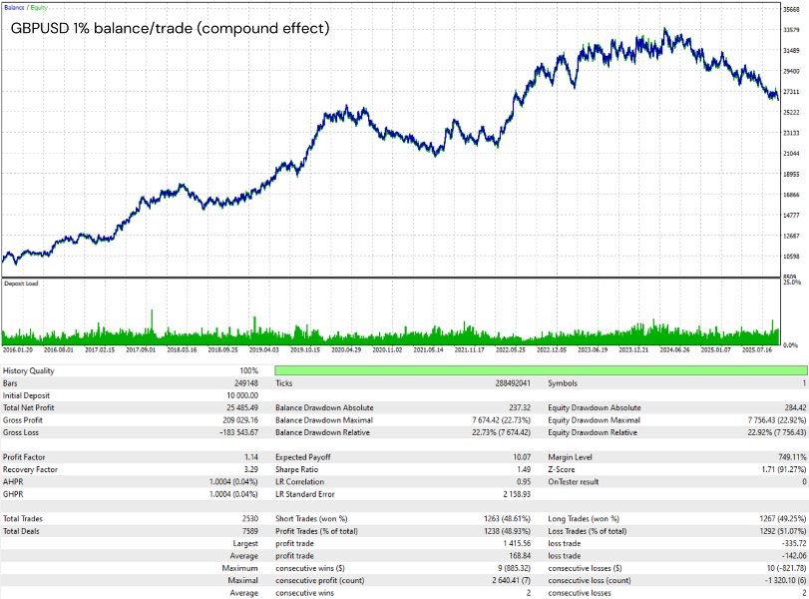809x599 pixels.
Task: Click the consecutive losses value 10 (-821.78)
Action: click(786, 568)
